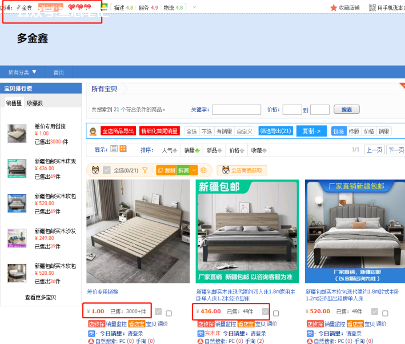The height and width of the screenshot is (344, 405).
Task: Focus the minimum price input field
Action: (292, 110)
